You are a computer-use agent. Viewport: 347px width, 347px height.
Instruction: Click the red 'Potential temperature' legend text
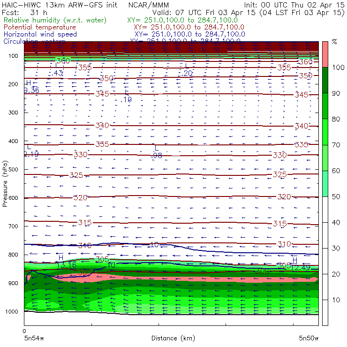click(x=40, y=27)
